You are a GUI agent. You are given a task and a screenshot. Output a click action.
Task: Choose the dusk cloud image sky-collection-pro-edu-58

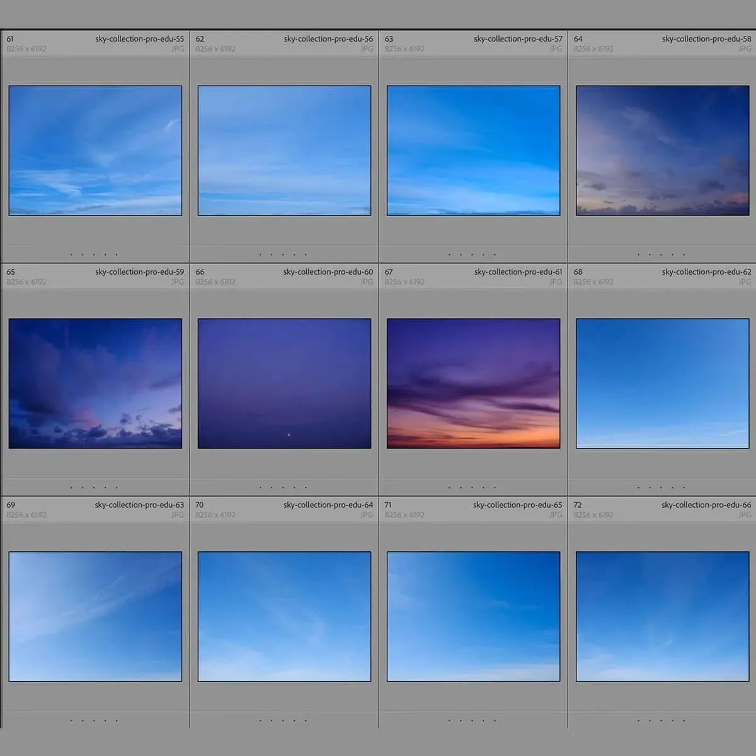click(662, 151)
